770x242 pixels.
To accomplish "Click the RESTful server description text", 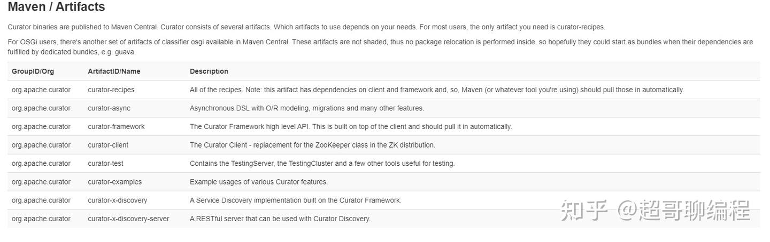I will (280, 219).
